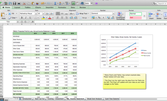
Task: Expand the cell styles gallery arrow
Action: pos(144,16)
